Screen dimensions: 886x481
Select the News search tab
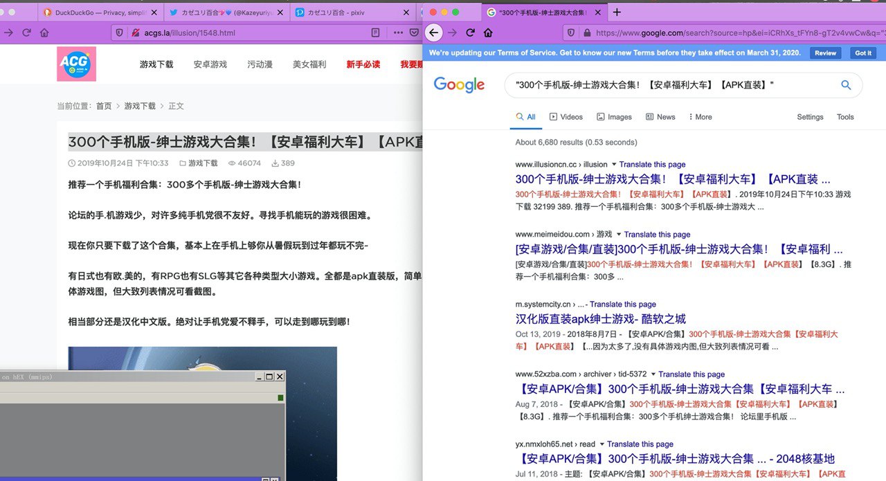pyautogui.click(x=660, y=117)
